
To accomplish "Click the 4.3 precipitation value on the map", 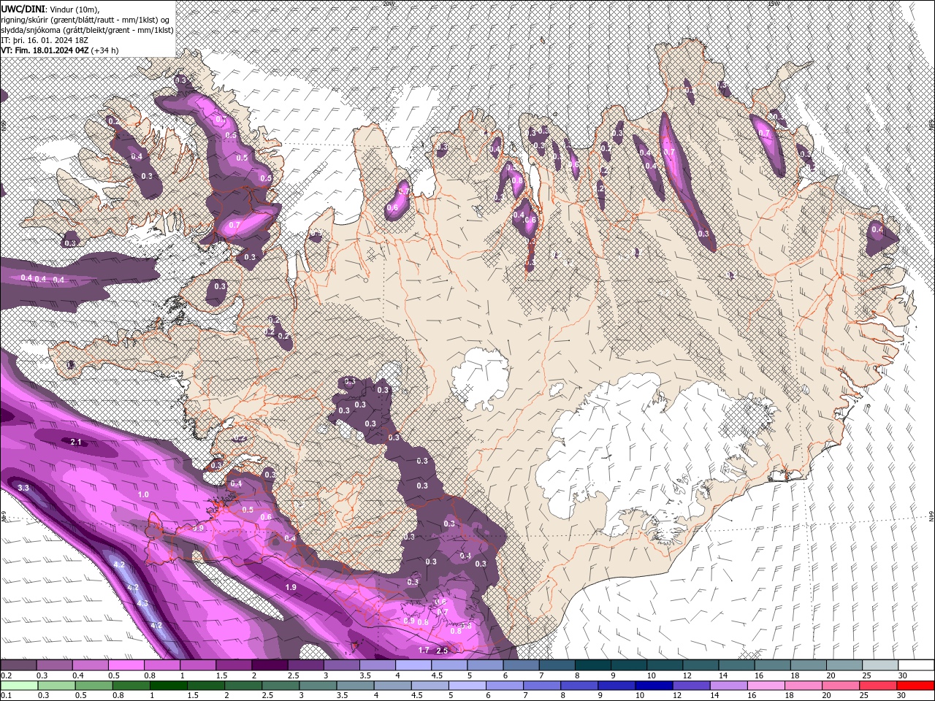I will [142, 603].
